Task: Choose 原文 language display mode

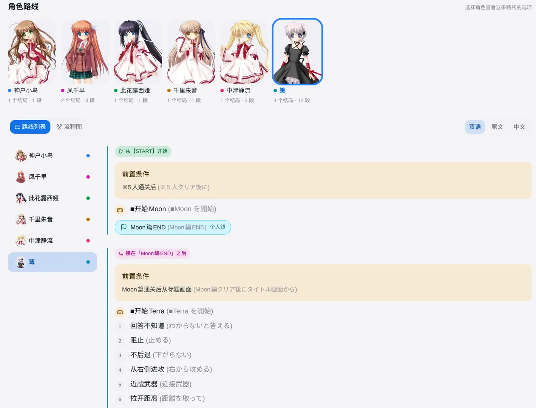Action: 497,127
